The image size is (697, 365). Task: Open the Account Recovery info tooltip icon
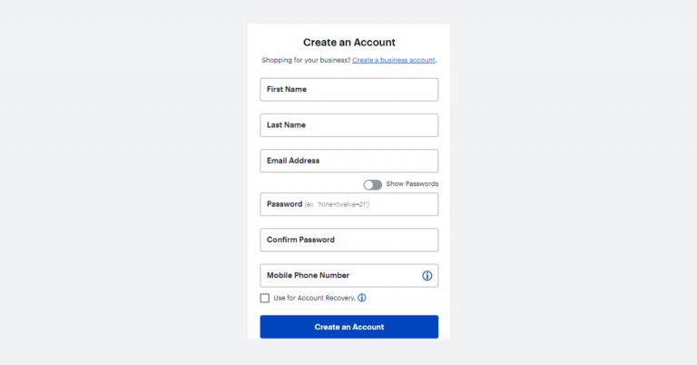click(x=362, y=298)
